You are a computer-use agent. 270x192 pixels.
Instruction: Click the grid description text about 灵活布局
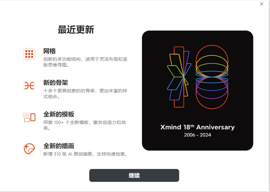pyautogui.click(x=85, y=62)
